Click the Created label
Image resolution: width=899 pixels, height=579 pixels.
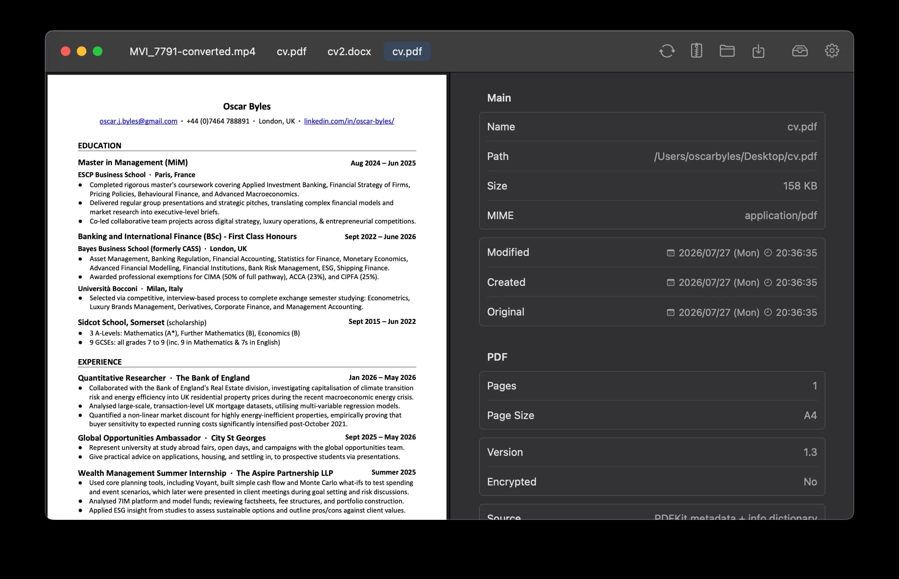click(x=506, y=282)
